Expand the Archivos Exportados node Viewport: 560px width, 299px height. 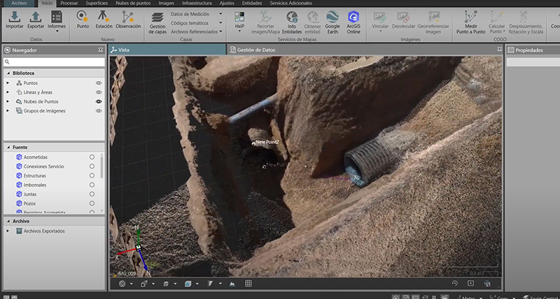pos(8,231)
